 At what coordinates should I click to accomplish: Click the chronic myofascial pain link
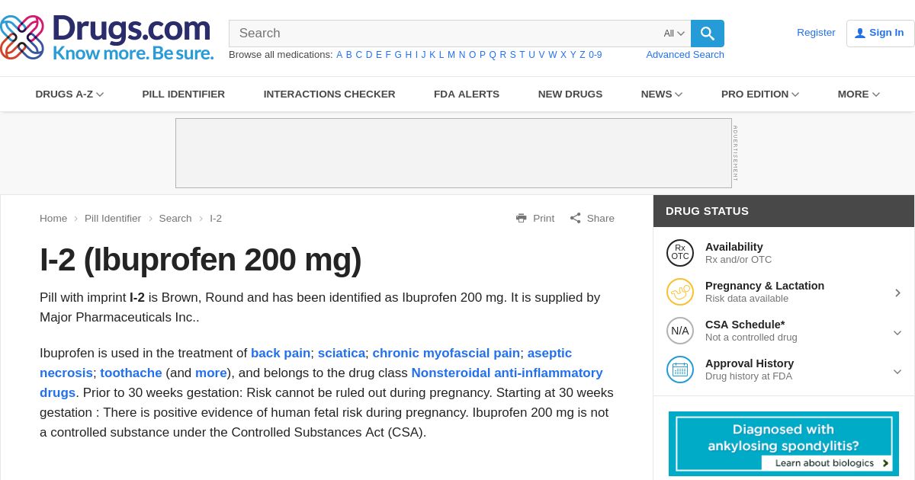click(x=446, y=354)
